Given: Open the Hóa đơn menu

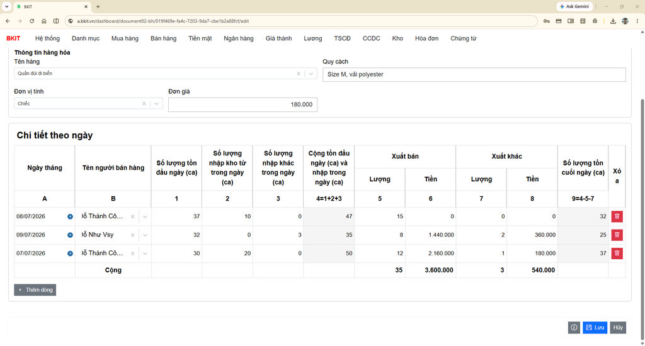Looking at the screenshot, I should tap(426, 38).
